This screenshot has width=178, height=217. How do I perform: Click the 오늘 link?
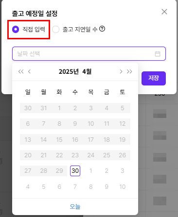tap(75, 206)
